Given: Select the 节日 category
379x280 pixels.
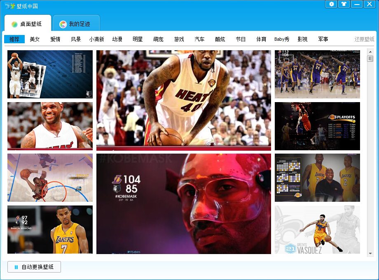Looking at the screenshot, I should [x=241, y=39].
